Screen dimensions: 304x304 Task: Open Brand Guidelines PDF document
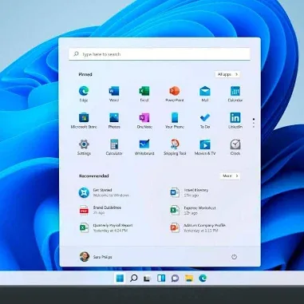tap(100, 210)
